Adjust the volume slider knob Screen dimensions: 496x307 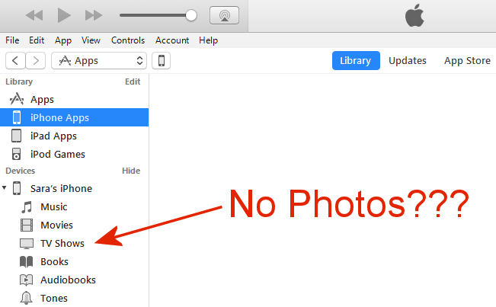pos(191,15)
